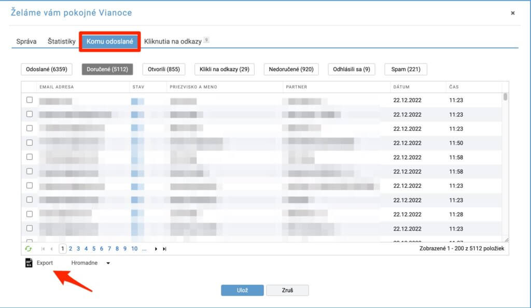Tick checkbox in first row with time 11:58
The height and width of the screenshot is (308, 531).
point(30,157)
